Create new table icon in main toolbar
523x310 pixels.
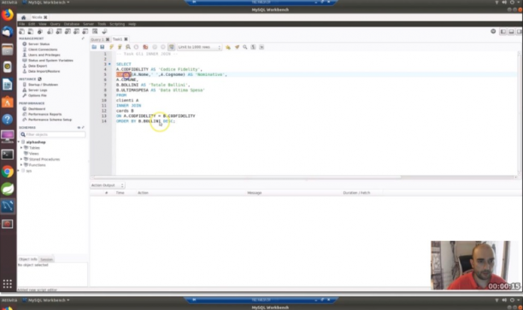click(59, 32)
